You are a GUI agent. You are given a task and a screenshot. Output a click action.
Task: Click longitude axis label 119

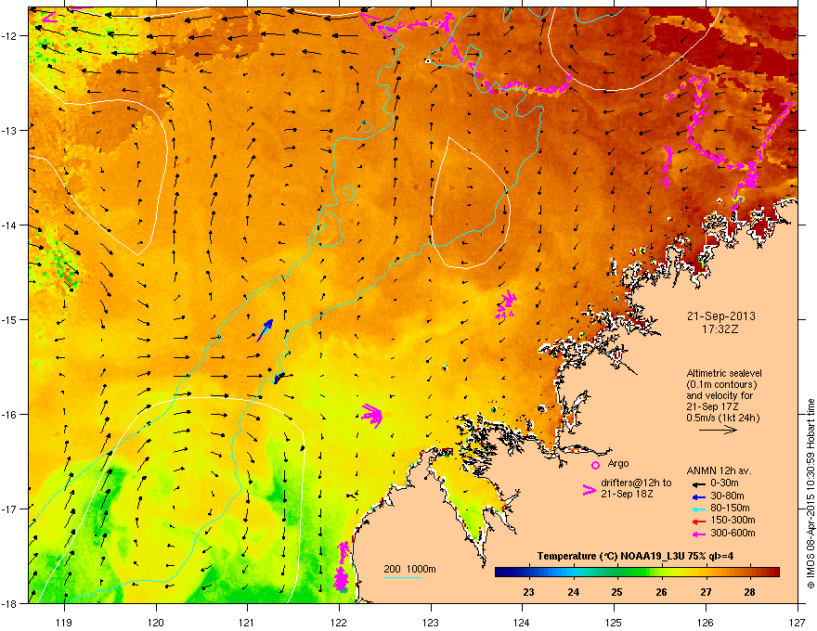coord(64,622)
